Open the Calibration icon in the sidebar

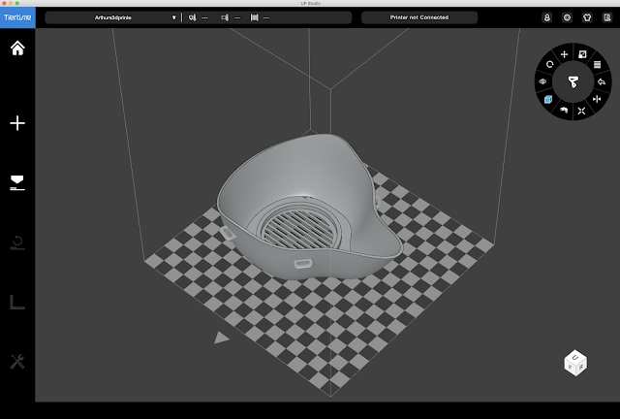point(16,302)
